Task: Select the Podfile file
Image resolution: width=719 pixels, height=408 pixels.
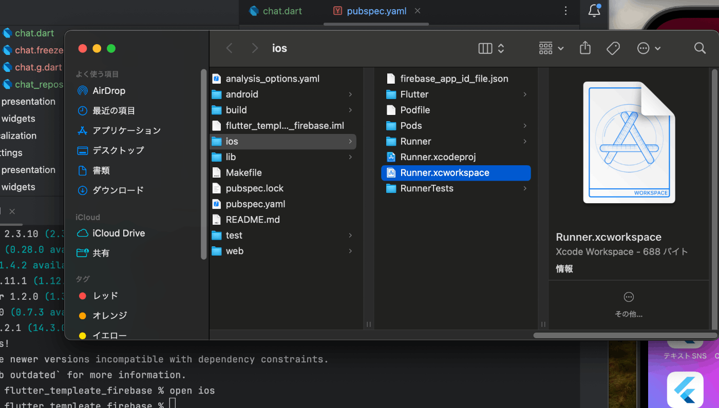Action: (x=408, y=110)
